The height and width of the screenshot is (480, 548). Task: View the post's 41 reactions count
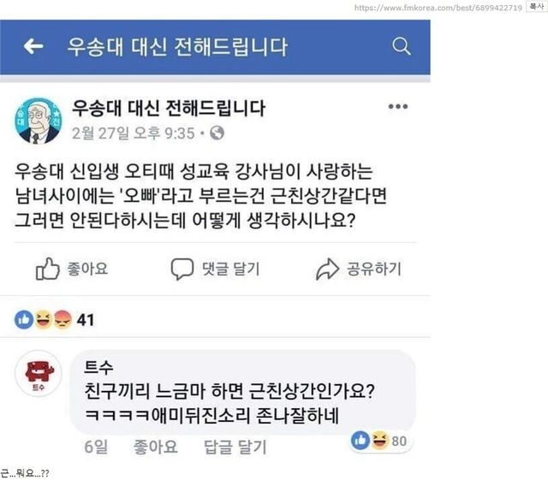tap(85, 321)
